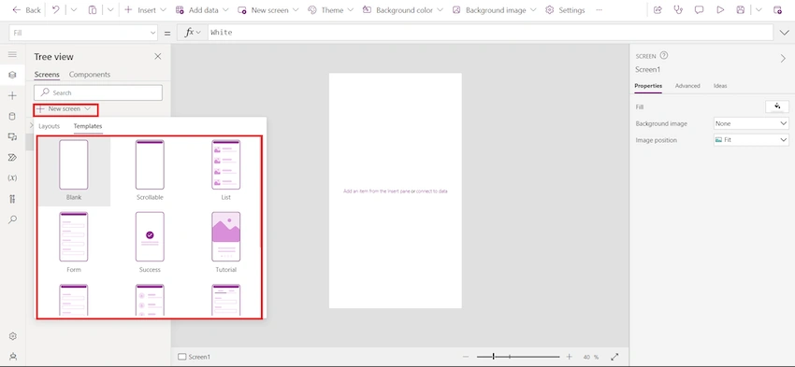Image resolution: width=795 pixels, height=367 pixels.
Task: Open the App checker stethoscope icon
Action: coord(678,10)
